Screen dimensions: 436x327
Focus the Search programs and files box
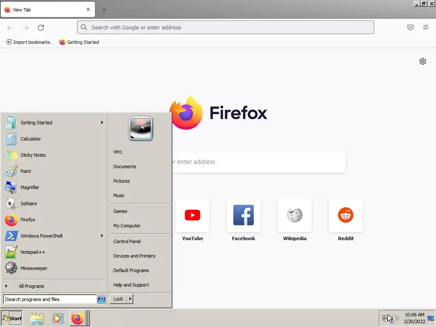pyautogui.click(x=50, y=299)
